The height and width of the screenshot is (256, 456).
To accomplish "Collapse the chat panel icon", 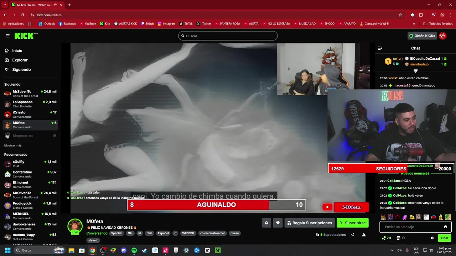I will pos(380,48).
